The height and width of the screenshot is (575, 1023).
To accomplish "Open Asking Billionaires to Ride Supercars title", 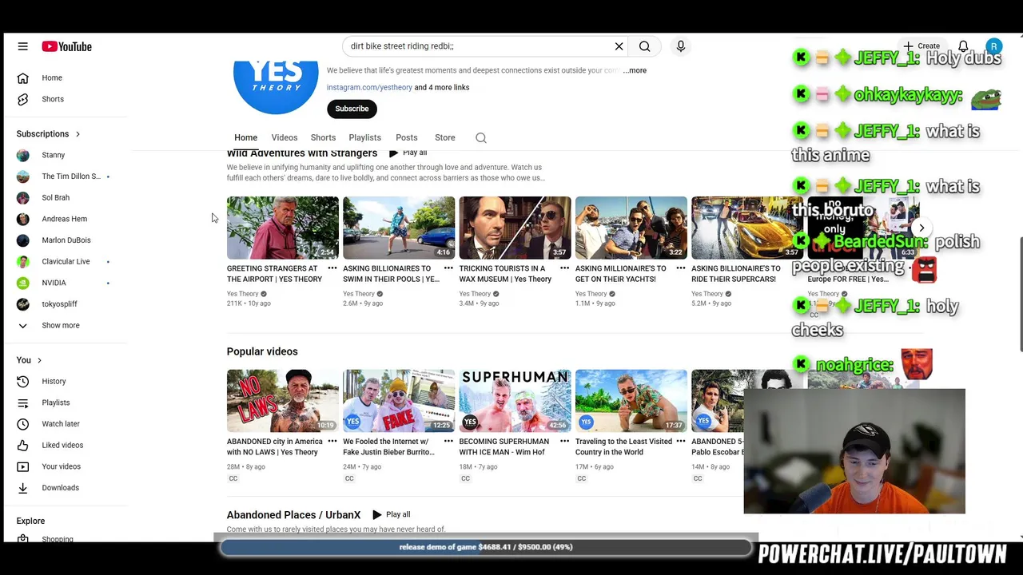I will 736,274.
